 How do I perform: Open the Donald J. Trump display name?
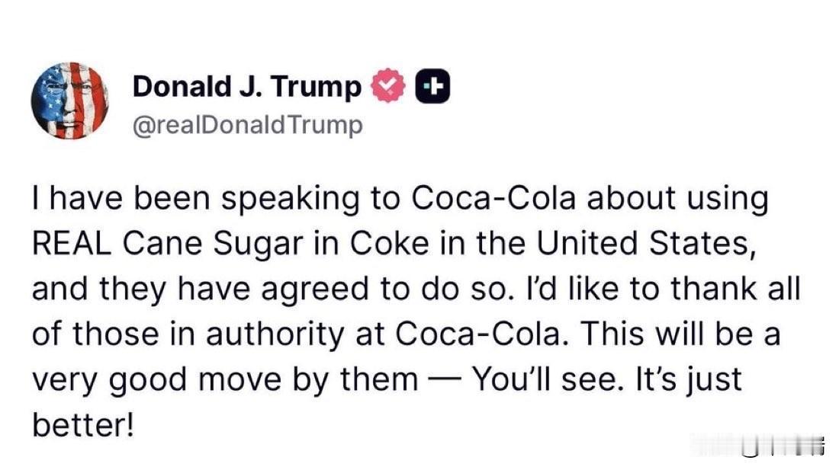pyautogui.click(x=246, y=86)
